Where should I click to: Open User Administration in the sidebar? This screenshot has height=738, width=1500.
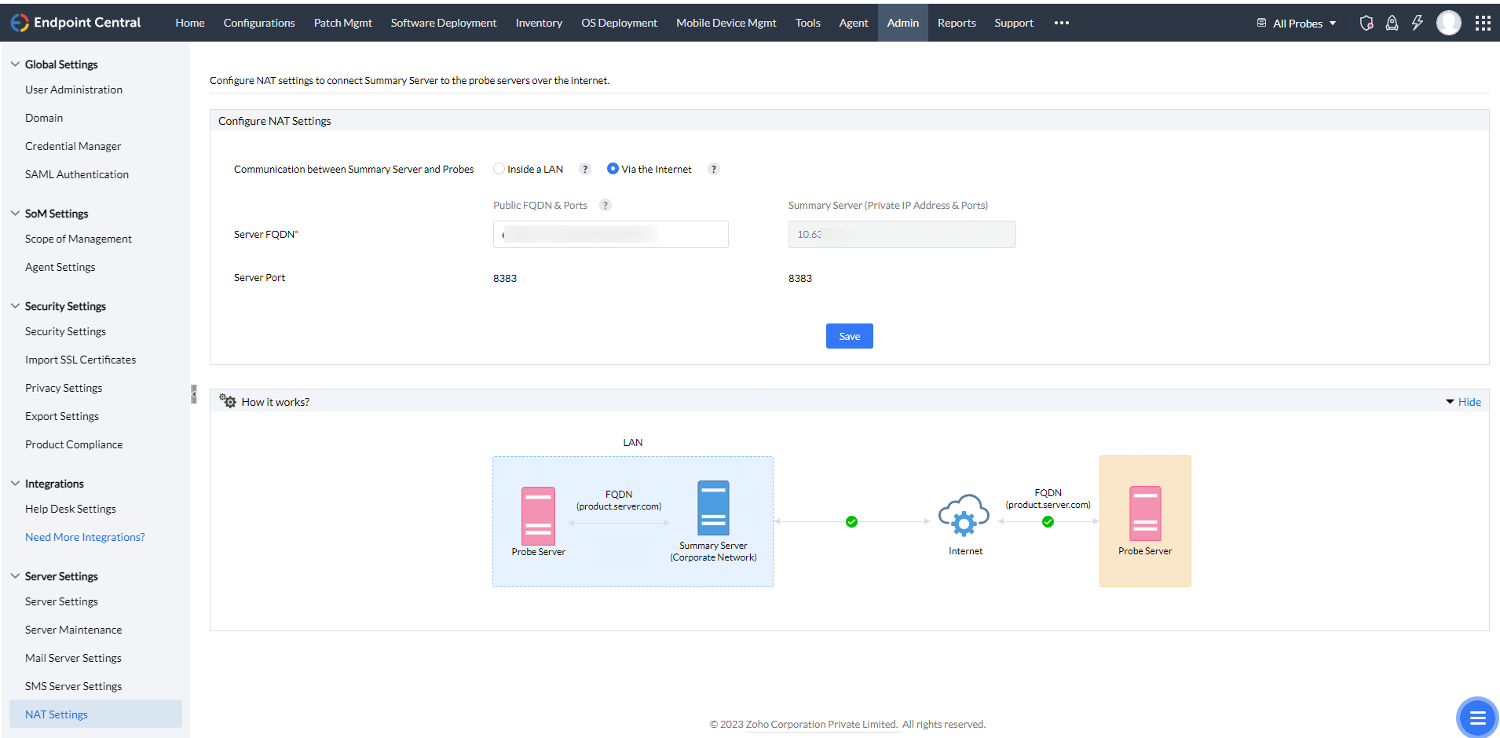[74, 90]
